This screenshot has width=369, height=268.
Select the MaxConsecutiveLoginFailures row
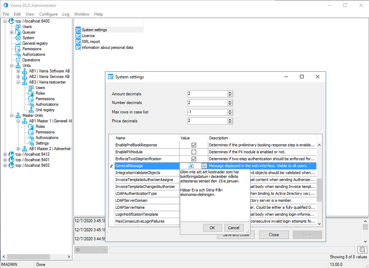[147, 221]
